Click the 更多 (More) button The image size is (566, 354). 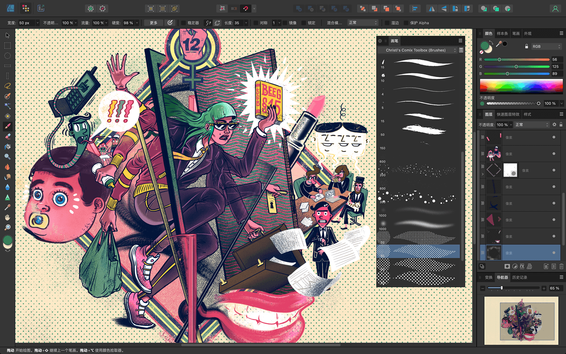[153, 23]
